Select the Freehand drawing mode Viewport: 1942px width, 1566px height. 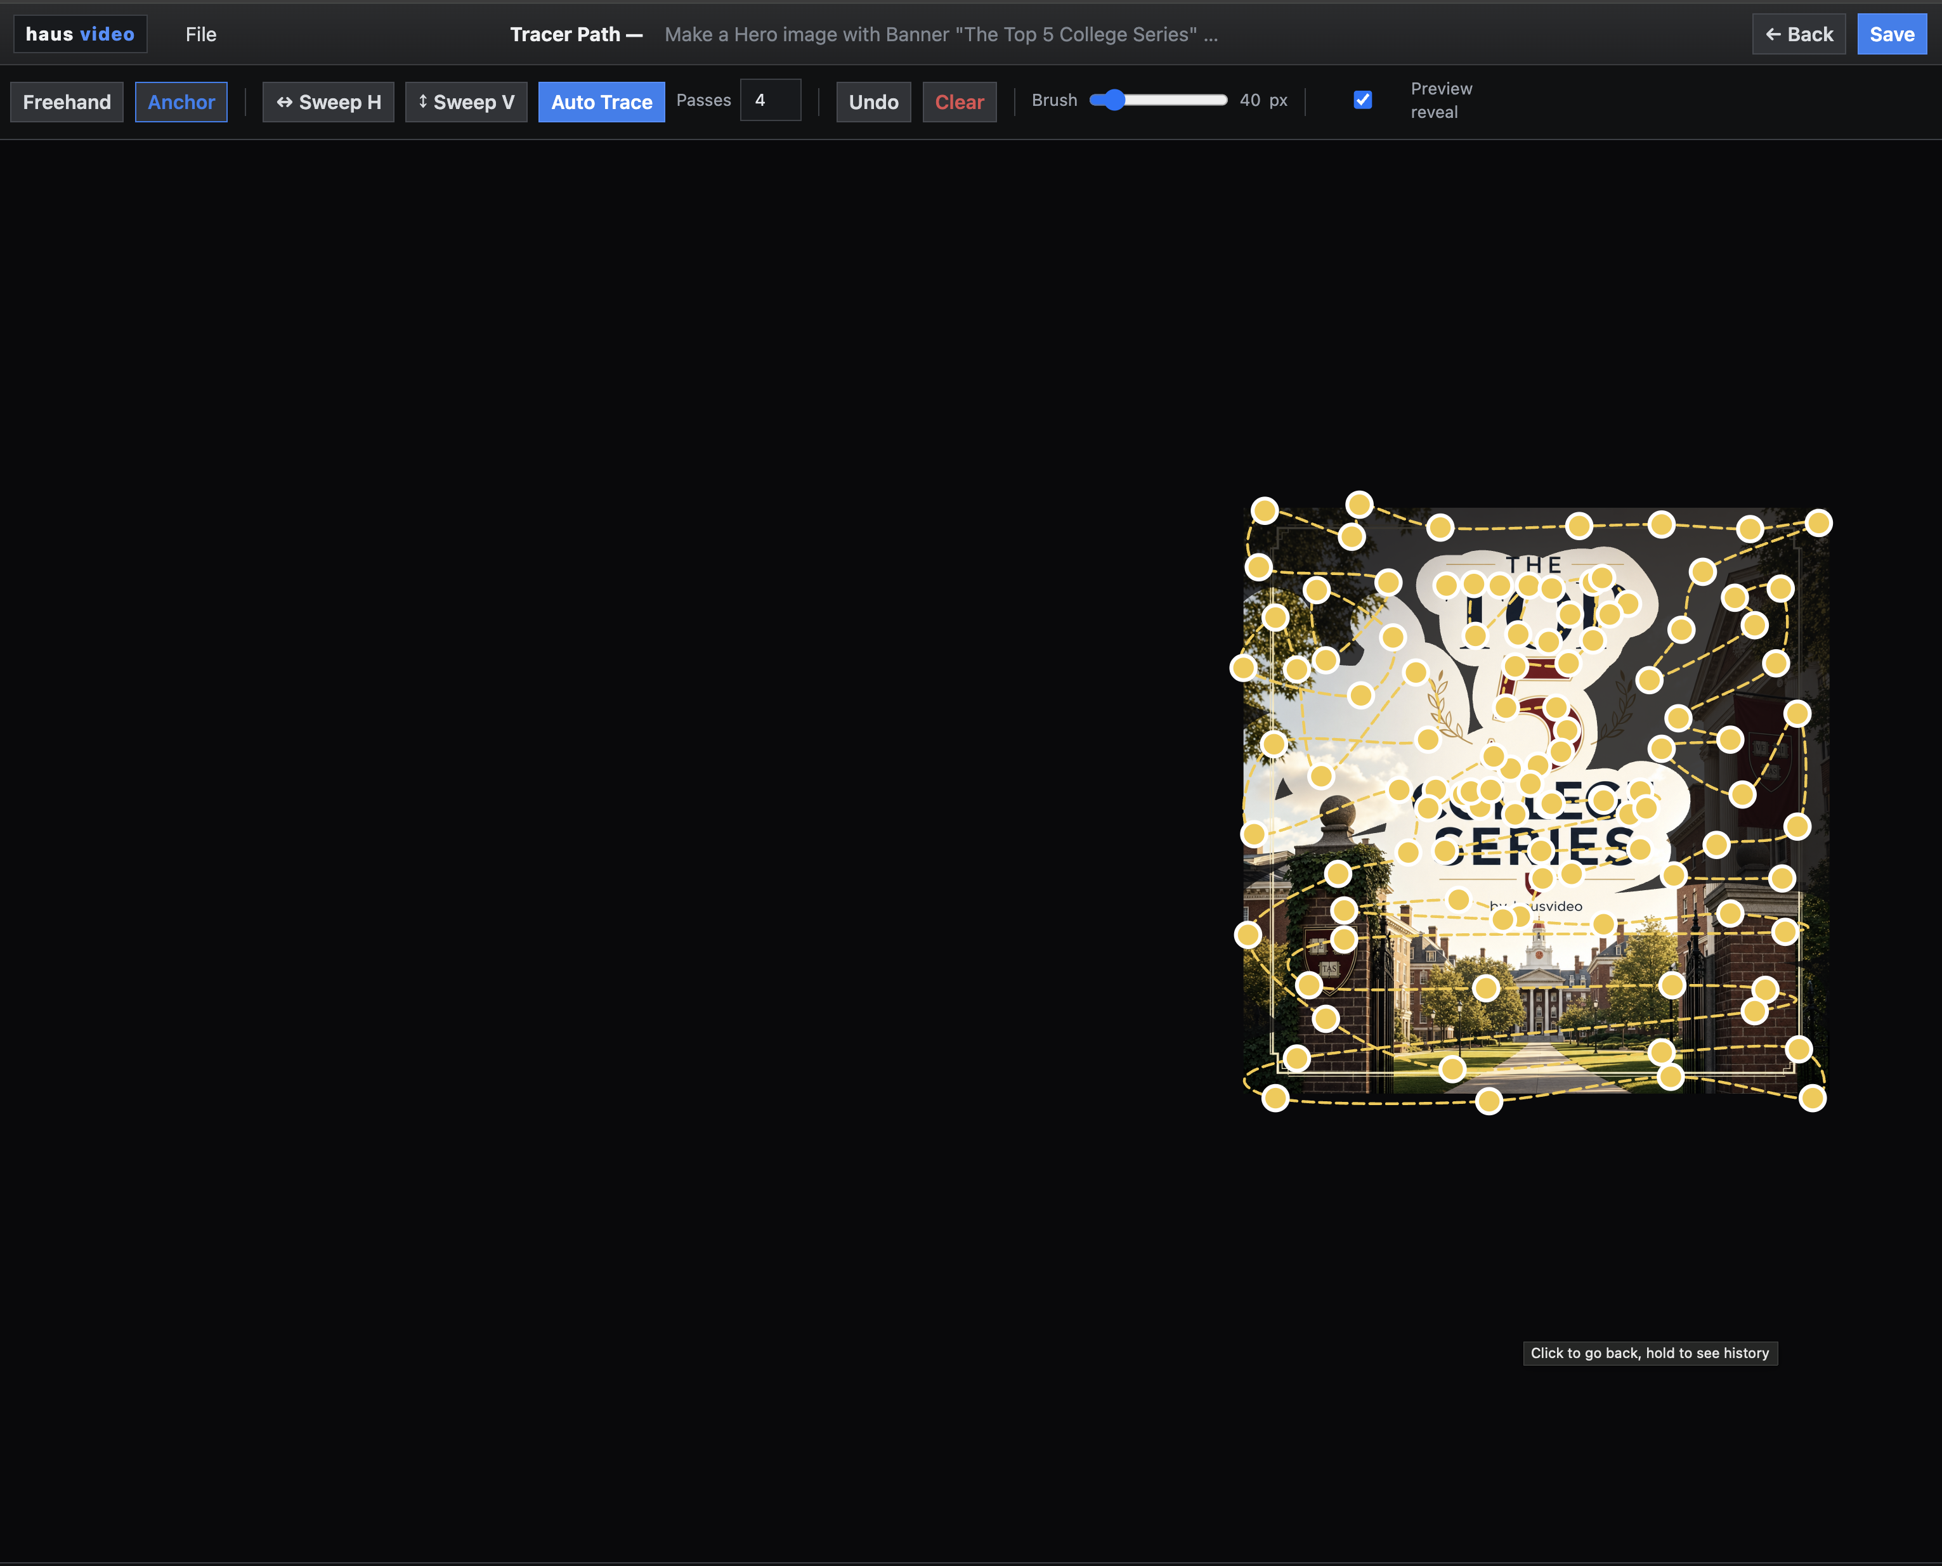click(67, 102)
